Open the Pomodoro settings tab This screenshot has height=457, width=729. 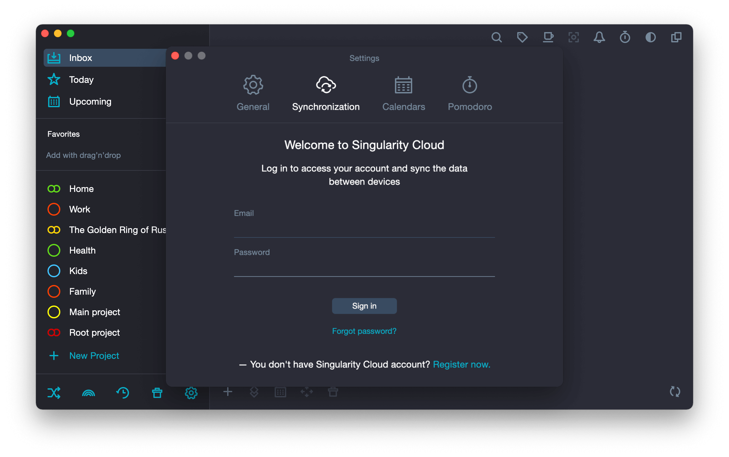click(x=469, y=93)
